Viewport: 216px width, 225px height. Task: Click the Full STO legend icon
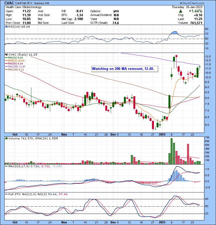[6, 194]
